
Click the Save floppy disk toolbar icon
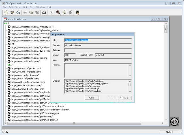18,12
